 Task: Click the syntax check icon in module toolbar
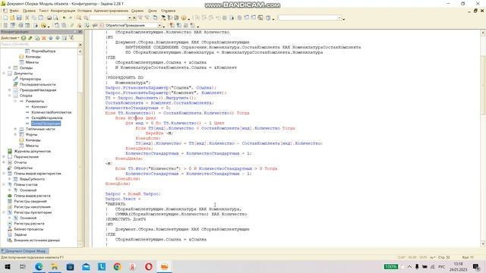87,25
